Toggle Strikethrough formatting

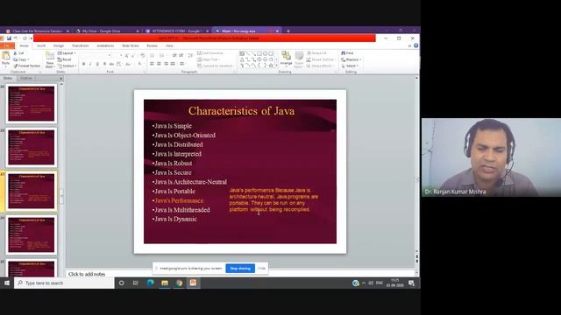coord(111,64)
